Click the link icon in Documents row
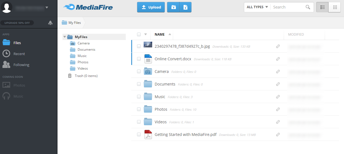344x154 pixels. [x=278, y=84]
